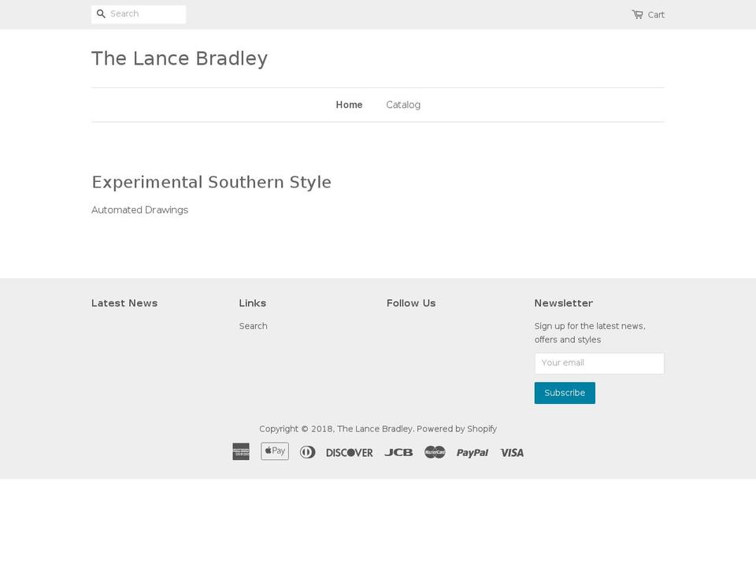The image size is (756, 567).
Task: Click the Links footer heading
Action: (x=253, y=303)
